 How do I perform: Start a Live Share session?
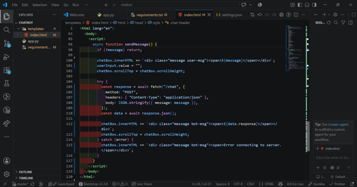pos(142,184)
